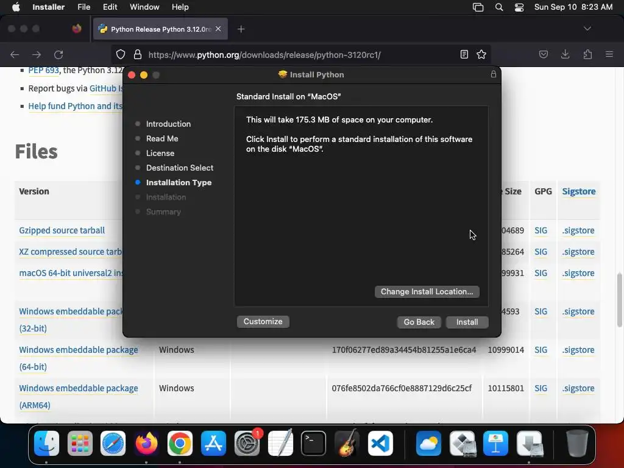This screenshot has height=468, width=624.
Task: Open Boot Camp Assistant in the Dock
Action: [x=462, y=444]
